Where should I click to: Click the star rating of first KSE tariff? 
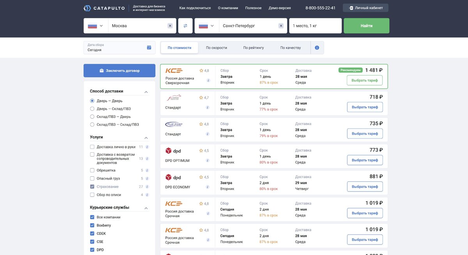[204, 70]
